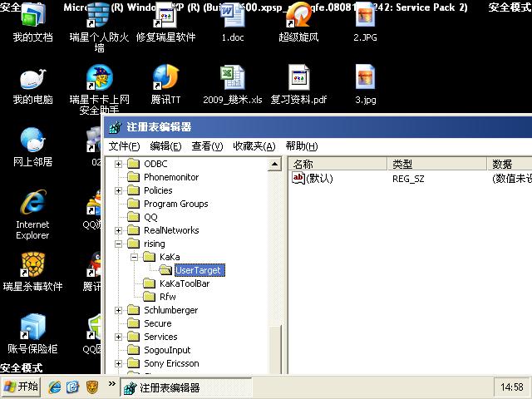
Task: Click the tree scrollbar up arrow
Action: click(x=274, y=165)
